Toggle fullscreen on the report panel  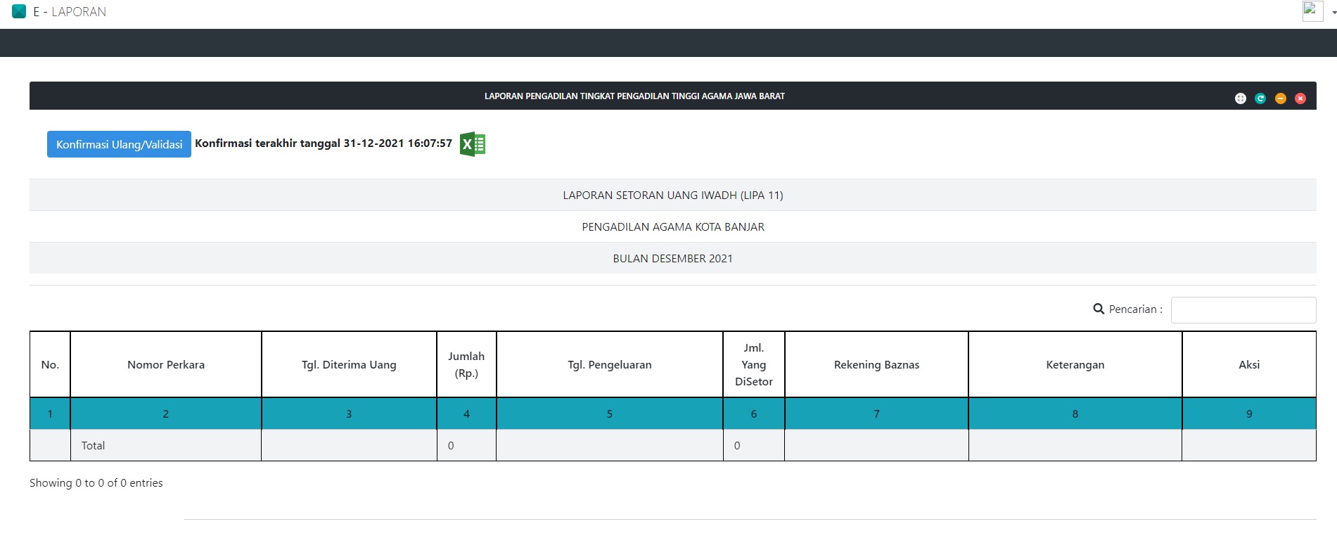click(1240, 98)
